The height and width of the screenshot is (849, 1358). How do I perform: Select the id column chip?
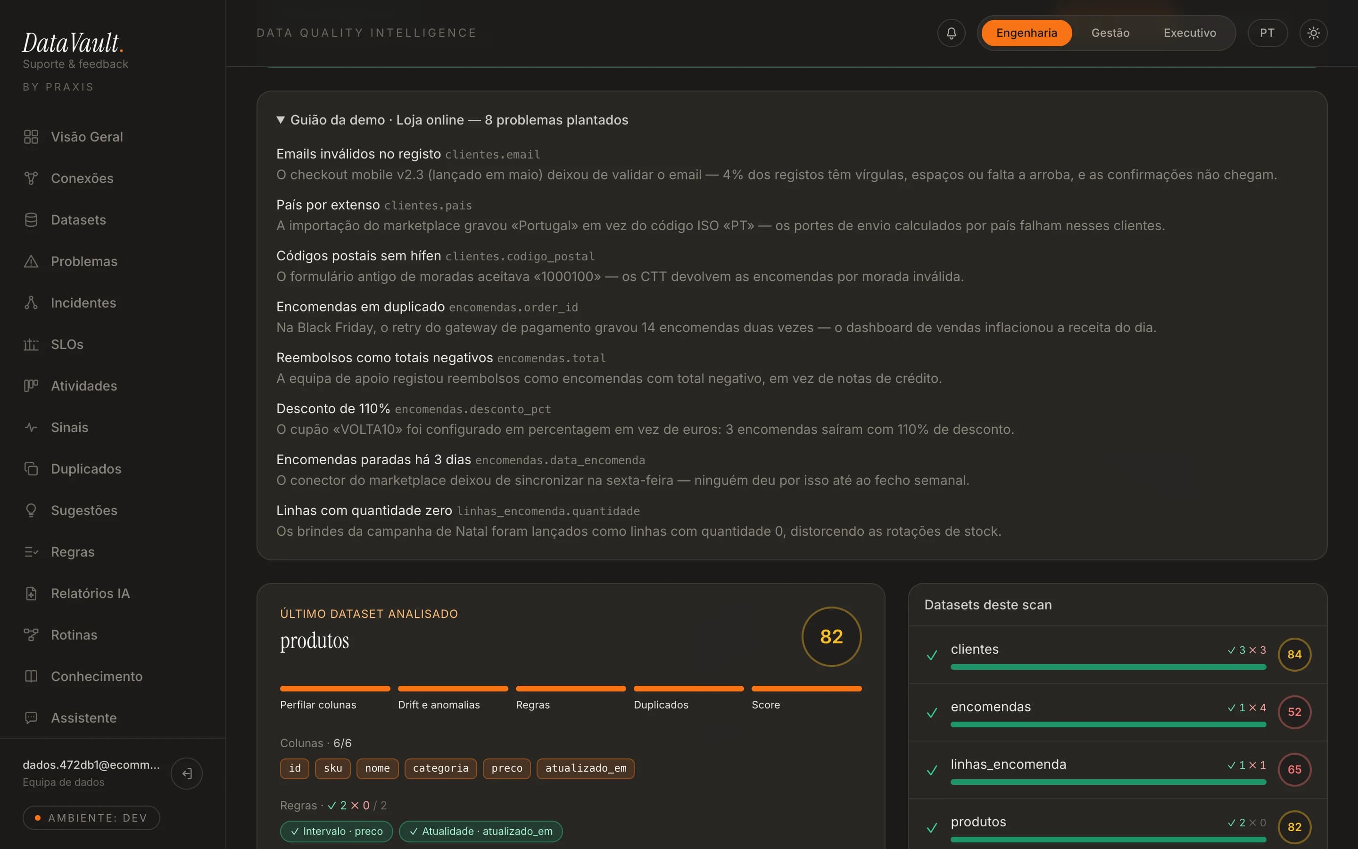click(295, 769)
